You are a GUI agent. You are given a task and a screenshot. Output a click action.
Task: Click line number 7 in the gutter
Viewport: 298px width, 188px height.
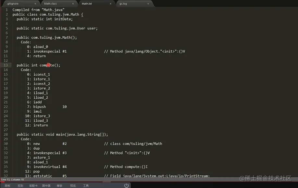(6, 37)
